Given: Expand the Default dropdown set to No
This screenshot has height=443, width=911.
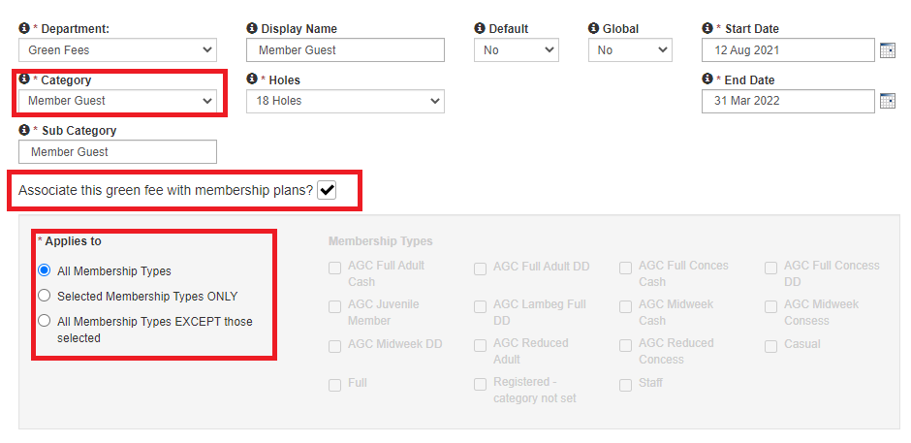Looking at the screenshot, I should [517, 50].
